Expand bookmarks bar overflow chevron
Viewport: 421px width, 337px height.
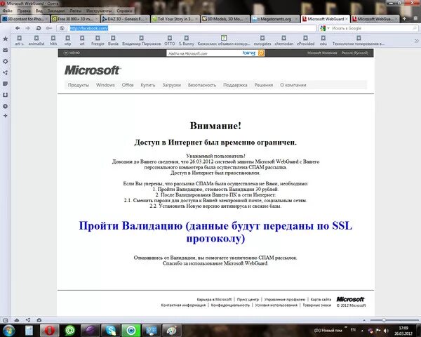(416, 41)
